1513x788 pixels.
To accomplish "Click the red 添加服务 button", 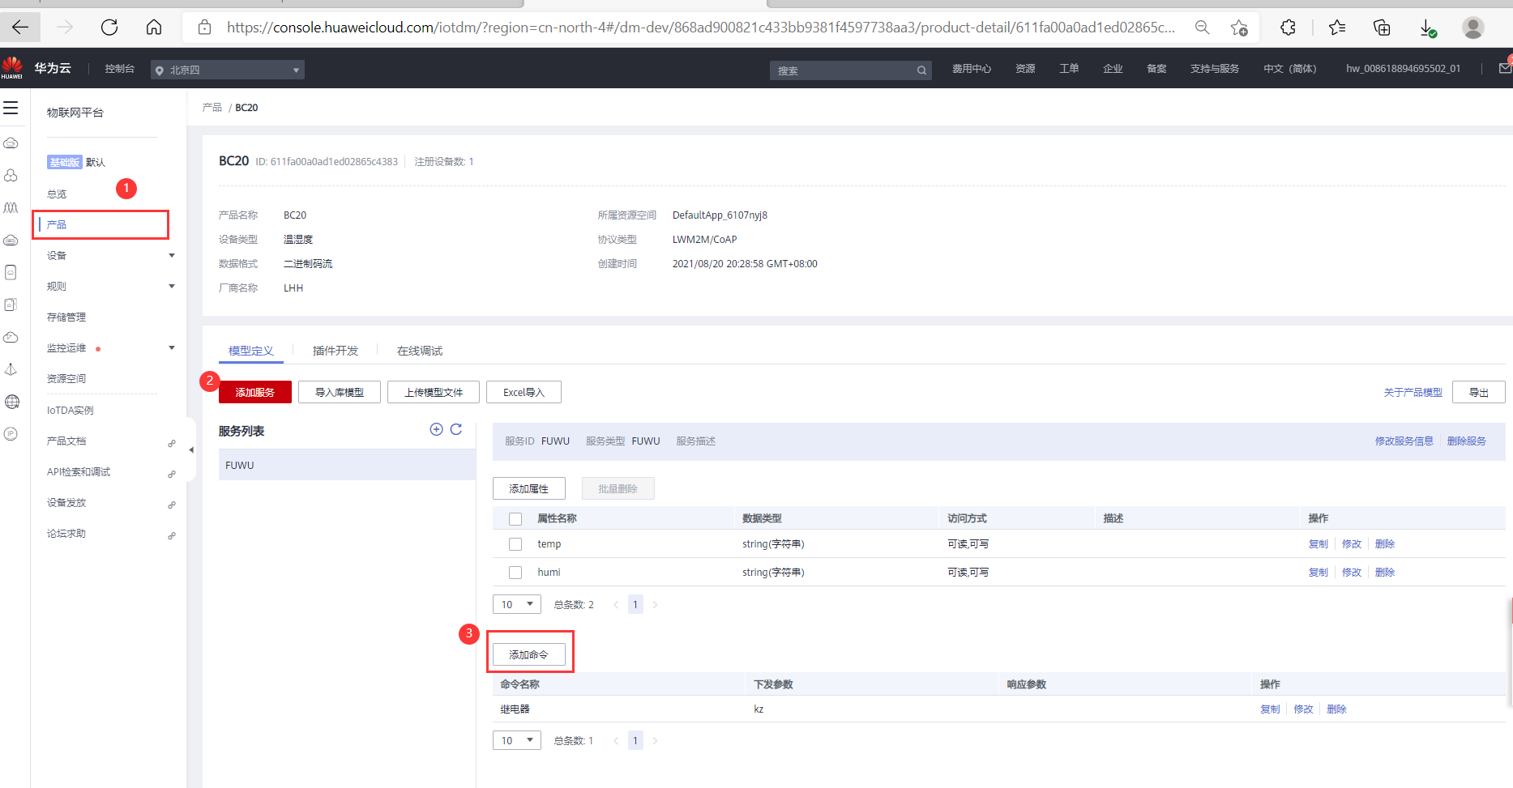I will pyautogui.click(x=255, y=392).
